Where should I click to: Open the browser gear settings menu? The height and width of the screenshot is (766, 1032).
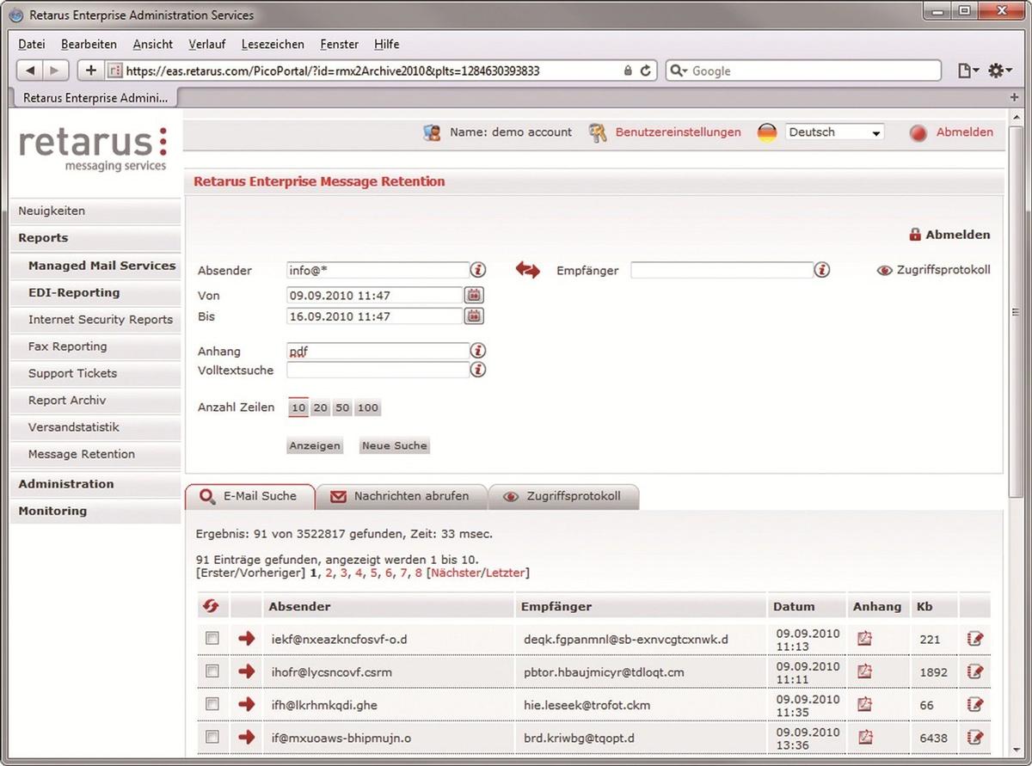pyautogui.click(x=999, y=70)
